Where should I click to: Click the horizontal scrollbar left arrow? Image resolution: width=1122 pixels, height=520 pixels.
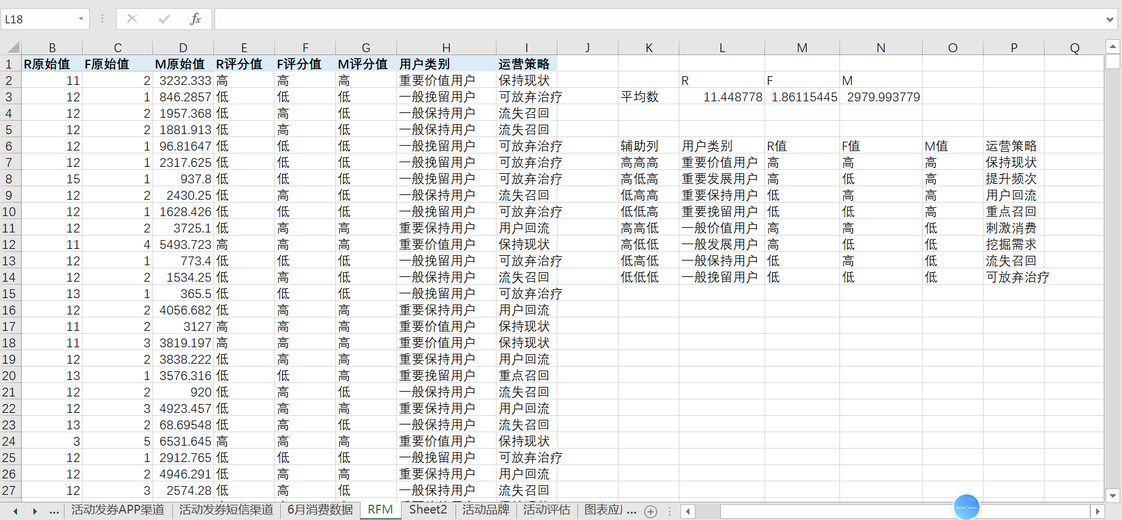tap(688, 511)
